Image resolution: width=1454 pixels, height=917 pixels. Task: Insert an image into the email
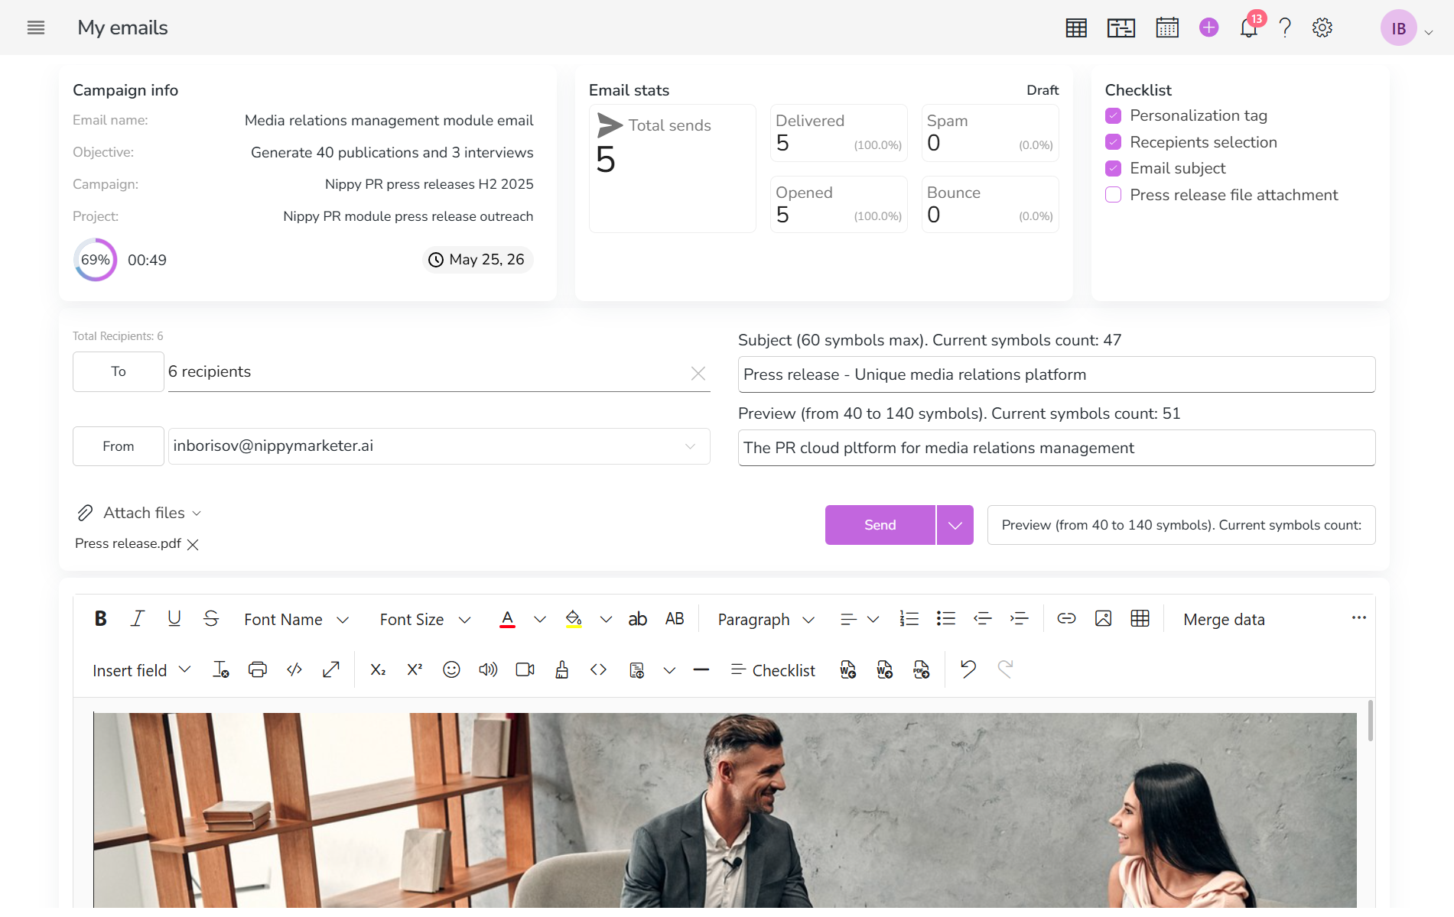(1103, 619)
